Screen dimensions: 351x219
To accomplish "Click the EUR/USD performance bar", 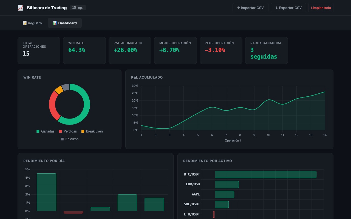I will 227,185.
